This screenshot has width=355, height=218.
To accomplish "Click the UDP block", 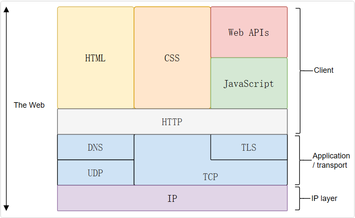I will [95, 173].
